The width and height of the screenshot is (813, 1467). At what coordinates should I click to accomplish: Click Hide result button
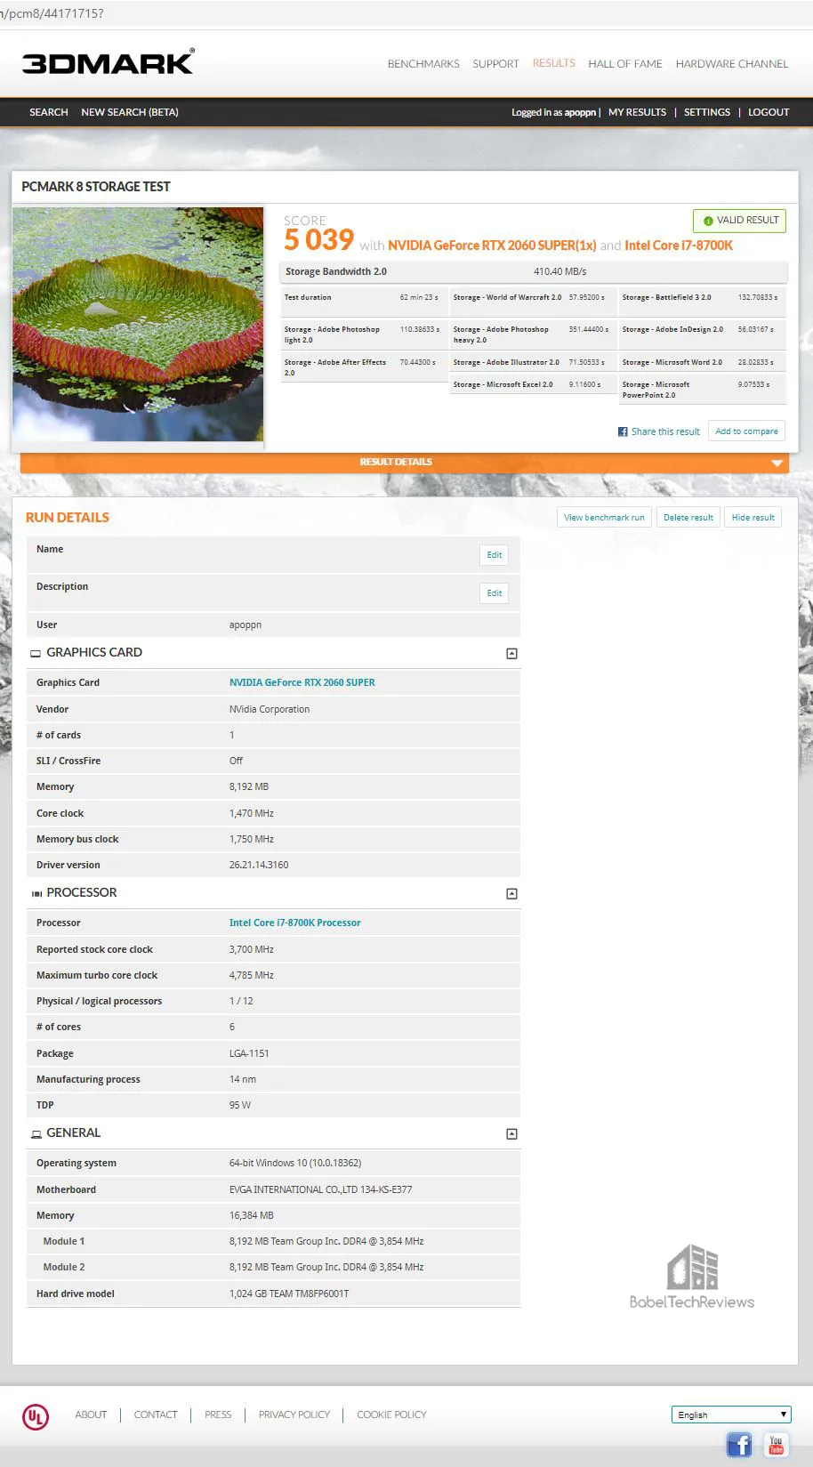(753, 518)
